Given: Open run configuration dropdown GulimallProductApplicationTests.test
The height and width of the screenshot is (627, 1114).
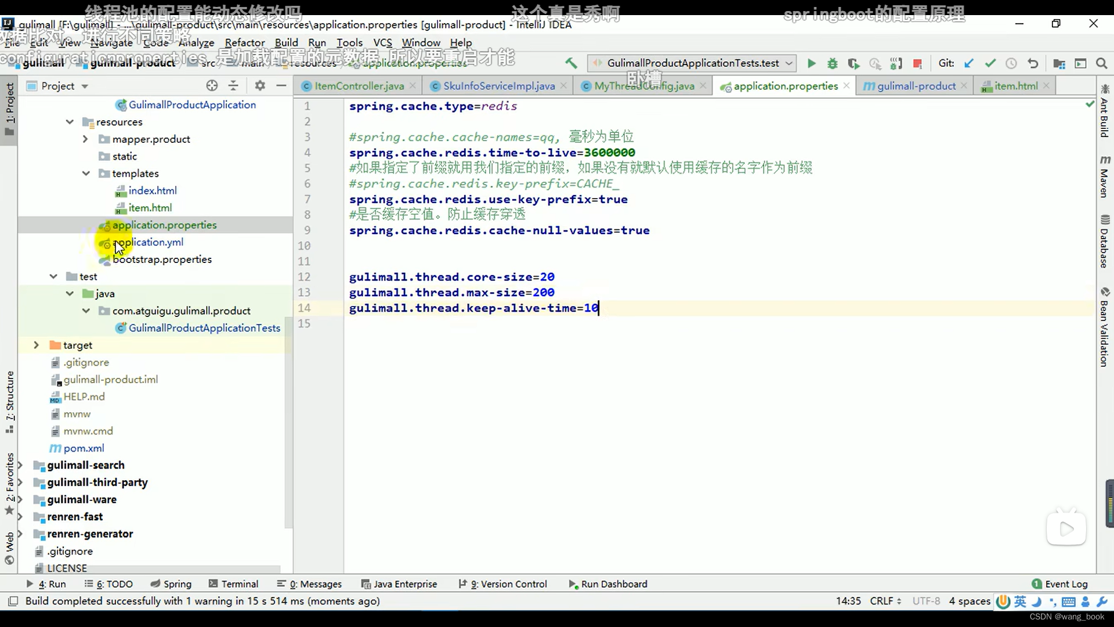Looking at the screenshot, I should [x=691, y=63].
